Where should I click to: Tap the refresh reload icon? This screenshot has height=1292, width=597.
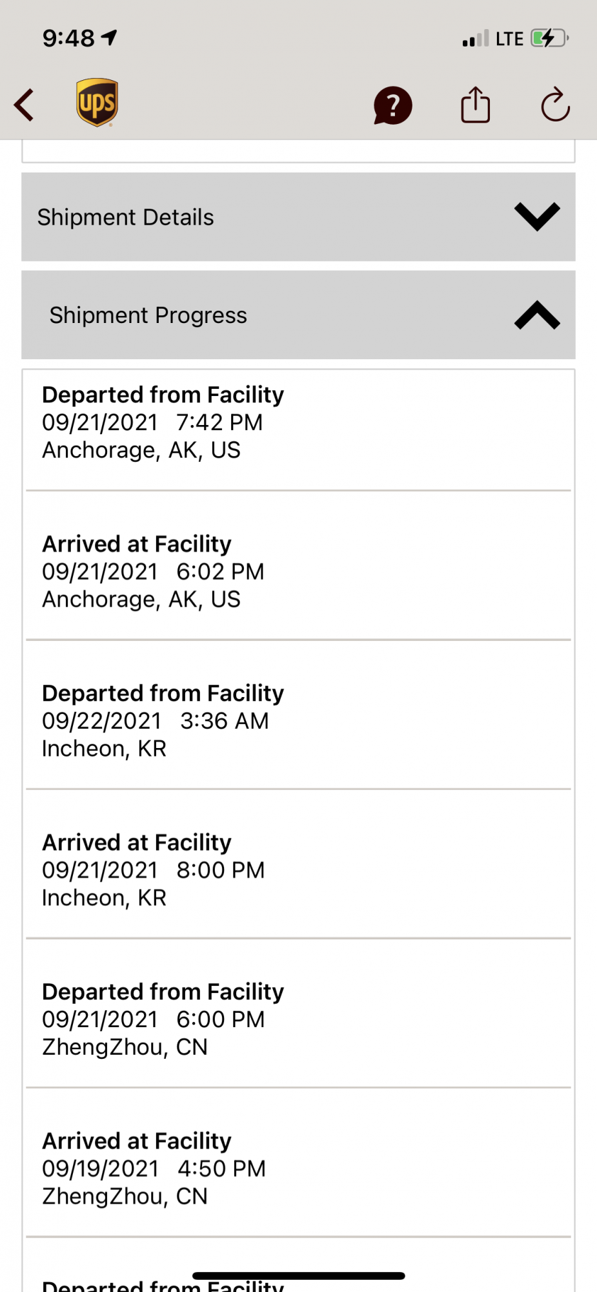point(555,105)
